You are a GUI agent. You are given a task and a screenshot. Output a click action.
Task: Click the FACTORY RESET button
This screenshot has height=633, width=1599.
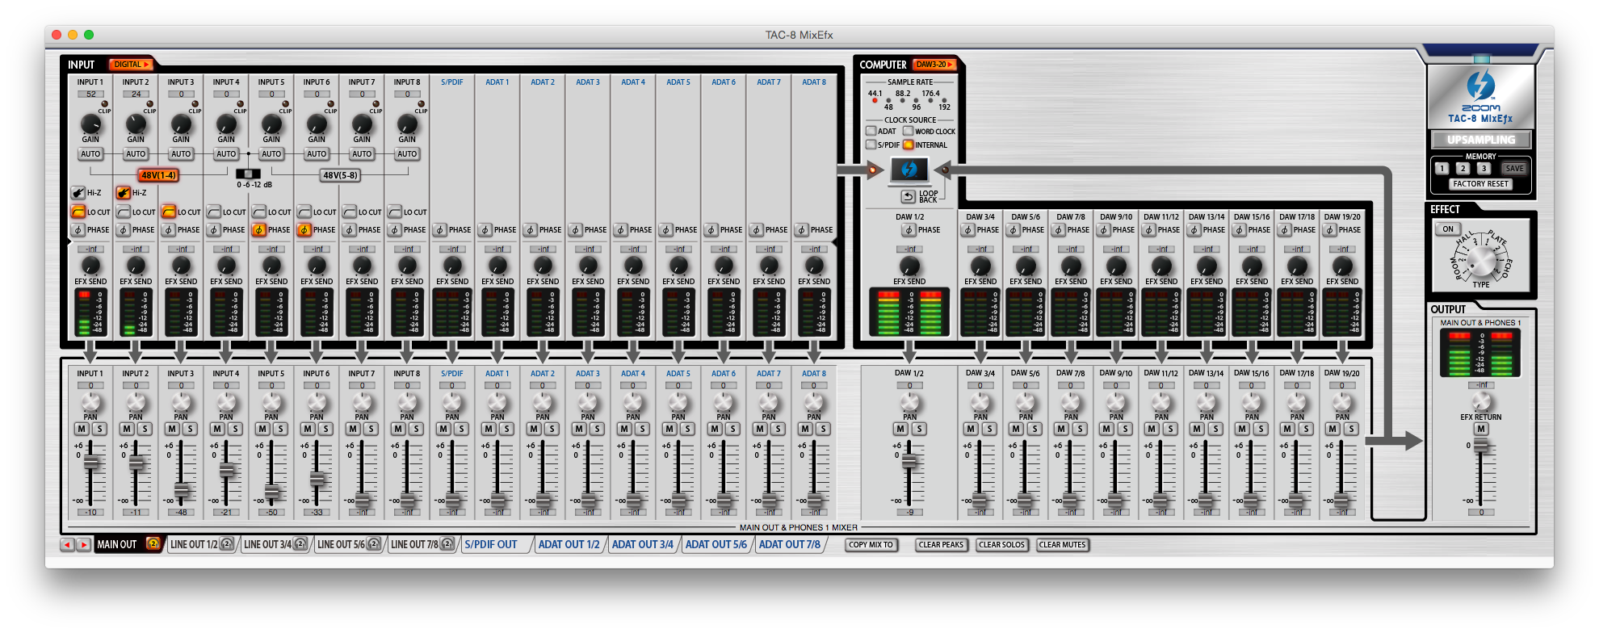coord(1480,184)
